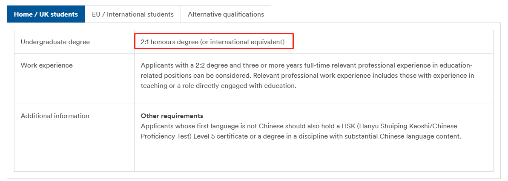Image resolution: width=508 pixels, height=181 pixels.
Task: Click the Work experience row label
Action: click(47, 65)
